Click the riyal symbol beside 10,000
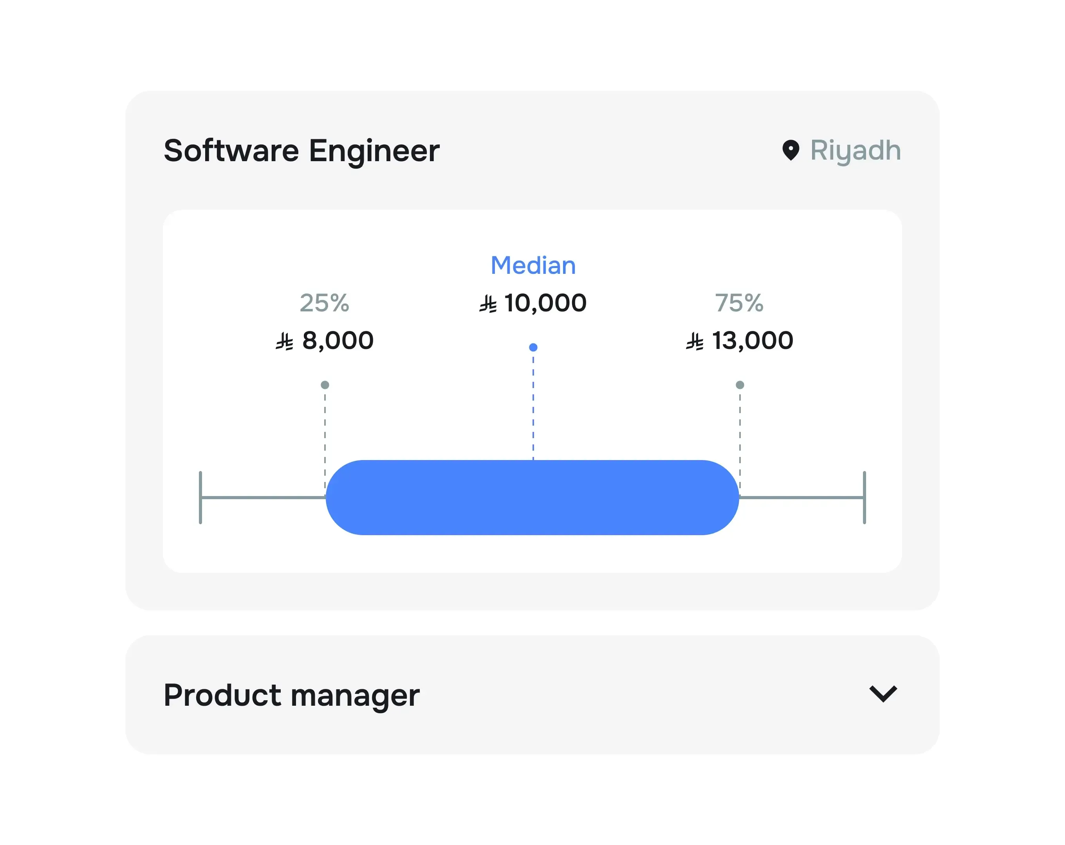This screenshot has width=1065, height=845. (x=487, y=304)
